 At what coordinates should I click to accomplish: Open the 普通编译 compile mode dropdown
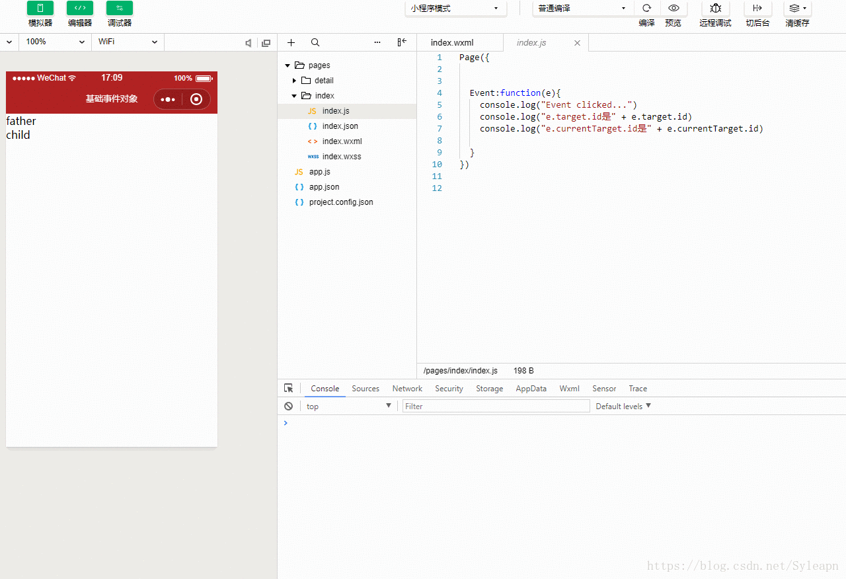[583, 9]
